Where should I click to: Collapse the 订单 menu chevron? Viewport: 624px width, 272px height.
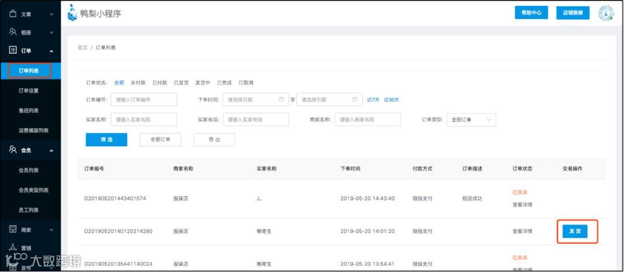coord(51,51)
